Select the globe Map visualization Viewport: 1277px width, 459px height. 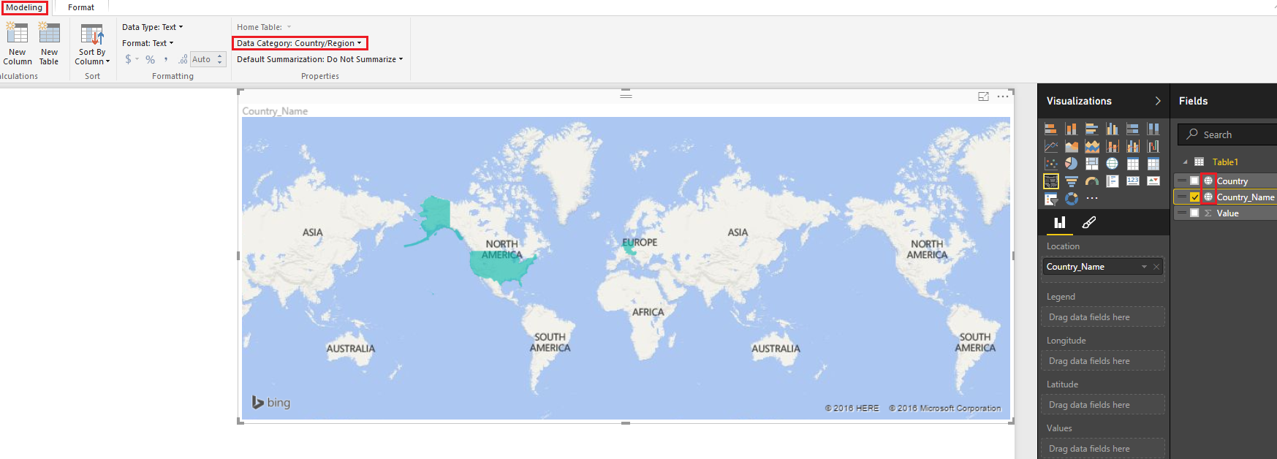click(x=1112, y=164)
